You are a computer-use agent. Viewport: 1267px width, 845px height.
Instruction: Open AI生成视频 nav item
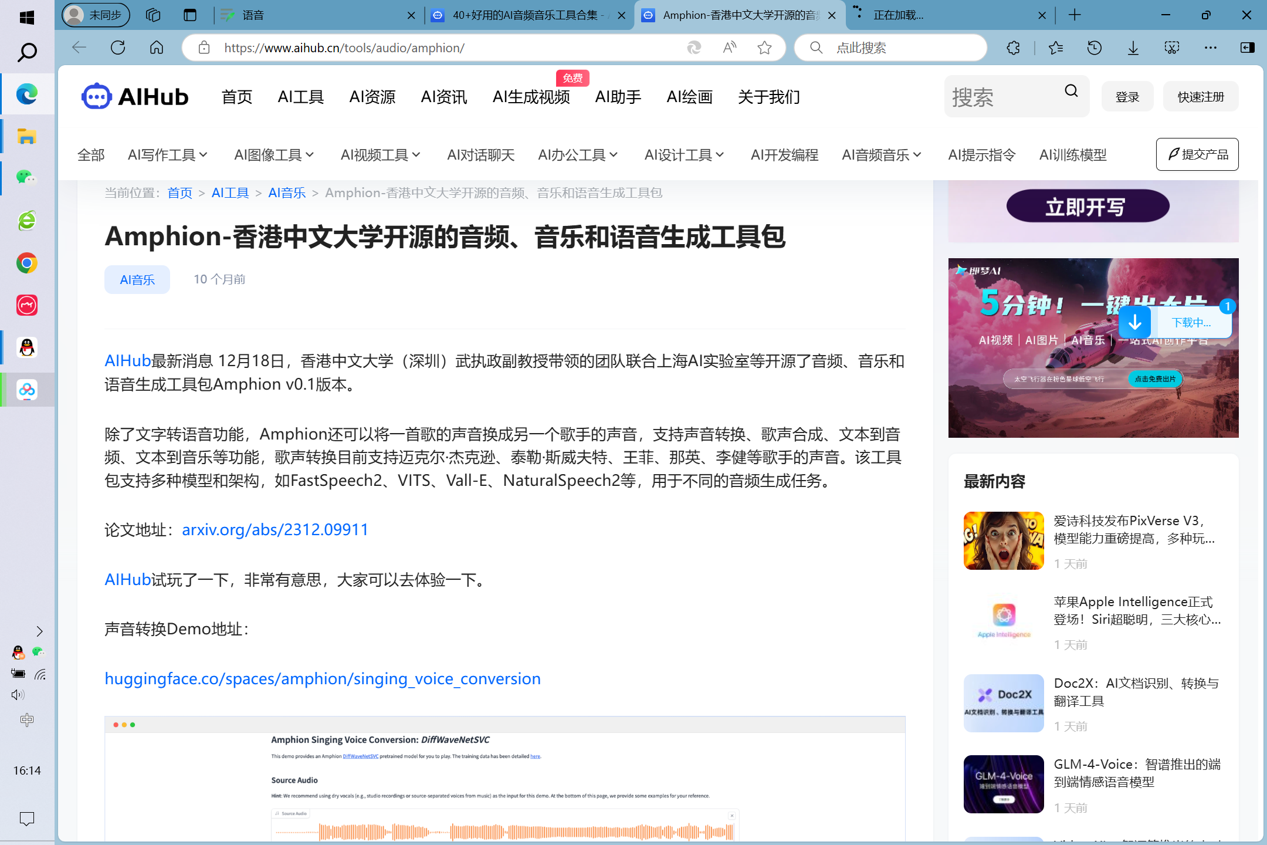click(x=531, y=97)
